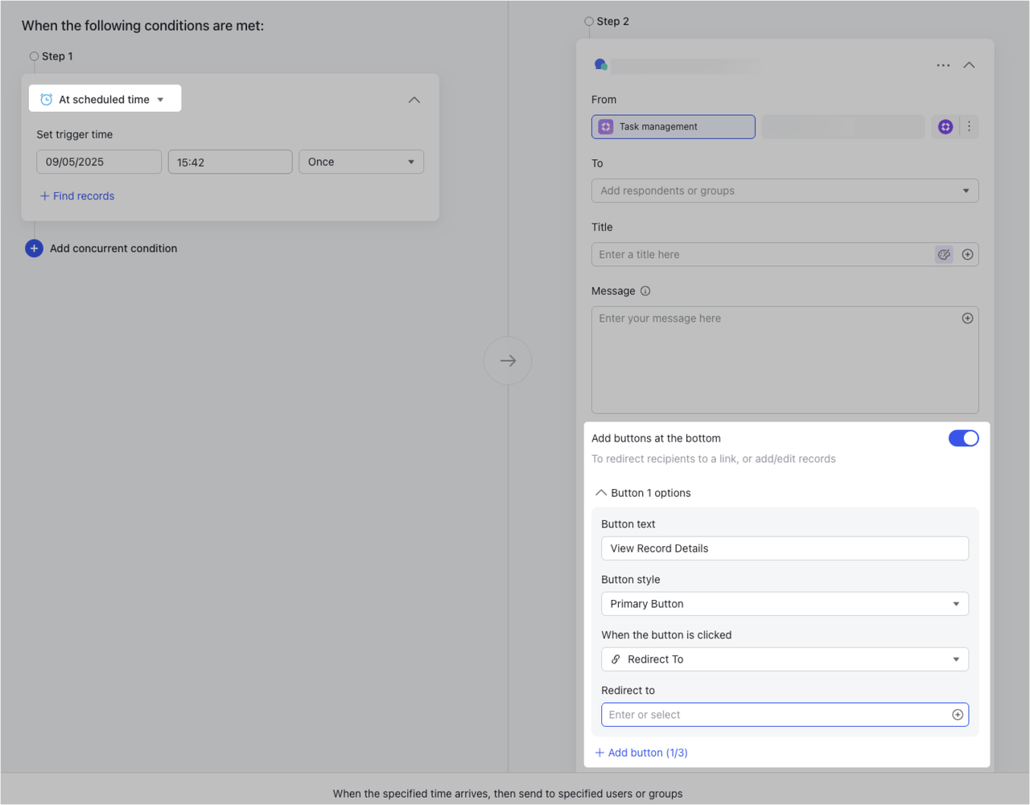Select the Step 2 radio circle
The width and height of the screenshot is (1030, 805).
[x=589, y=22]
